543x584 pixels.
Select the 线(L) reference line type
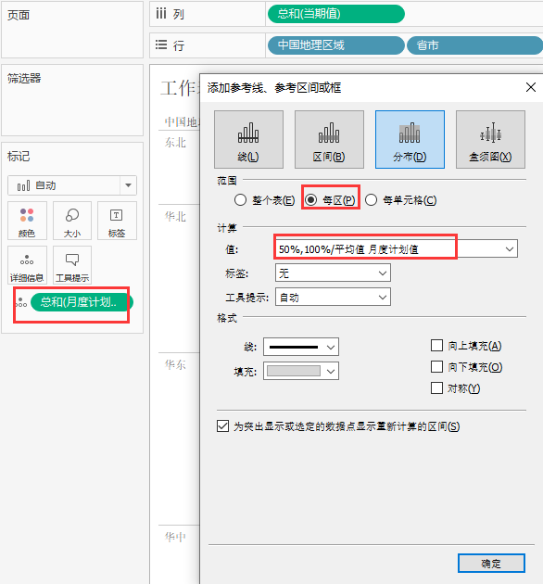pyautogui.click(x=248, y=139)
